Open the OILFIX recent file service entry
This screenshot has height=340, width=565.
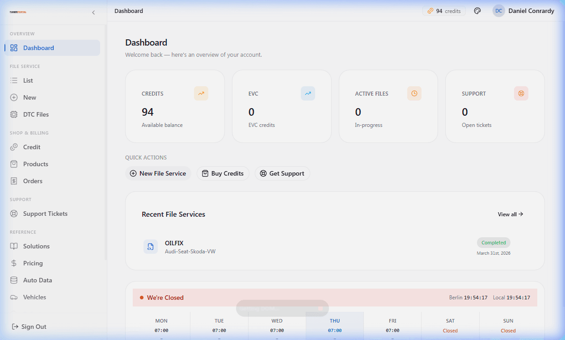[x=174, y=243]
